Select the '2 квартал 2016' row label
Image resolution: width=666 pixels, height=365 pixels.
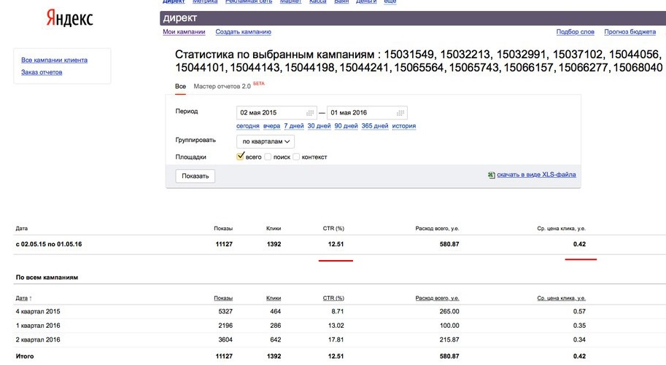(x=38, y=340)
